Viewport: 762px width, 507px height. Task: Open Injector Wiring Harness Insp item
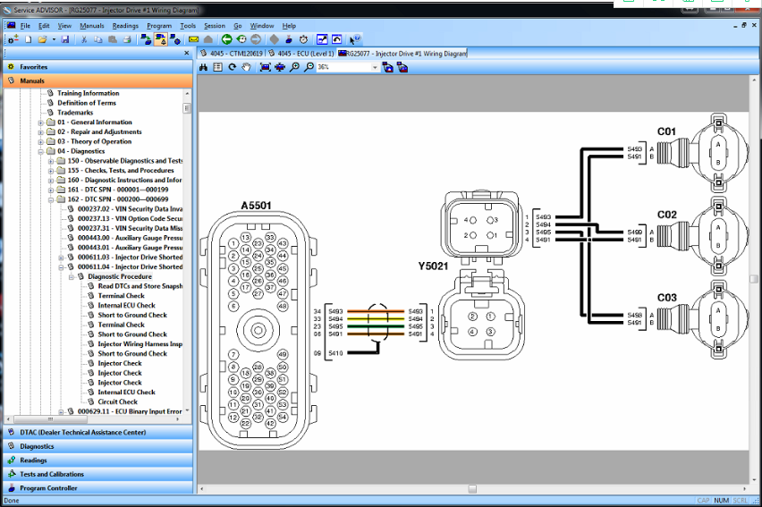[x=140, y=344]
